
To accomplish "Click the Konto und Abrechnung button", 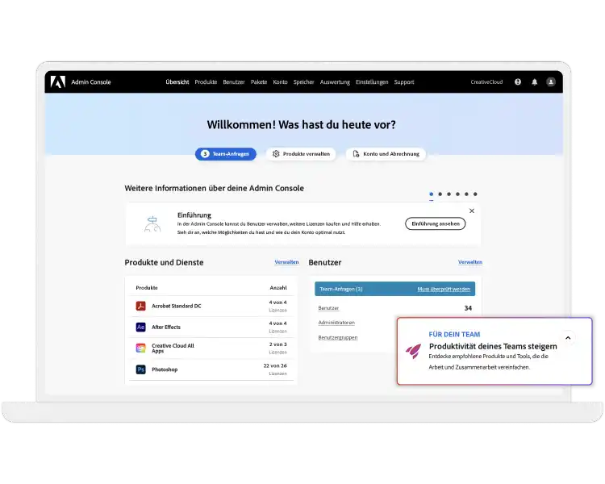I will pos(386,153).
